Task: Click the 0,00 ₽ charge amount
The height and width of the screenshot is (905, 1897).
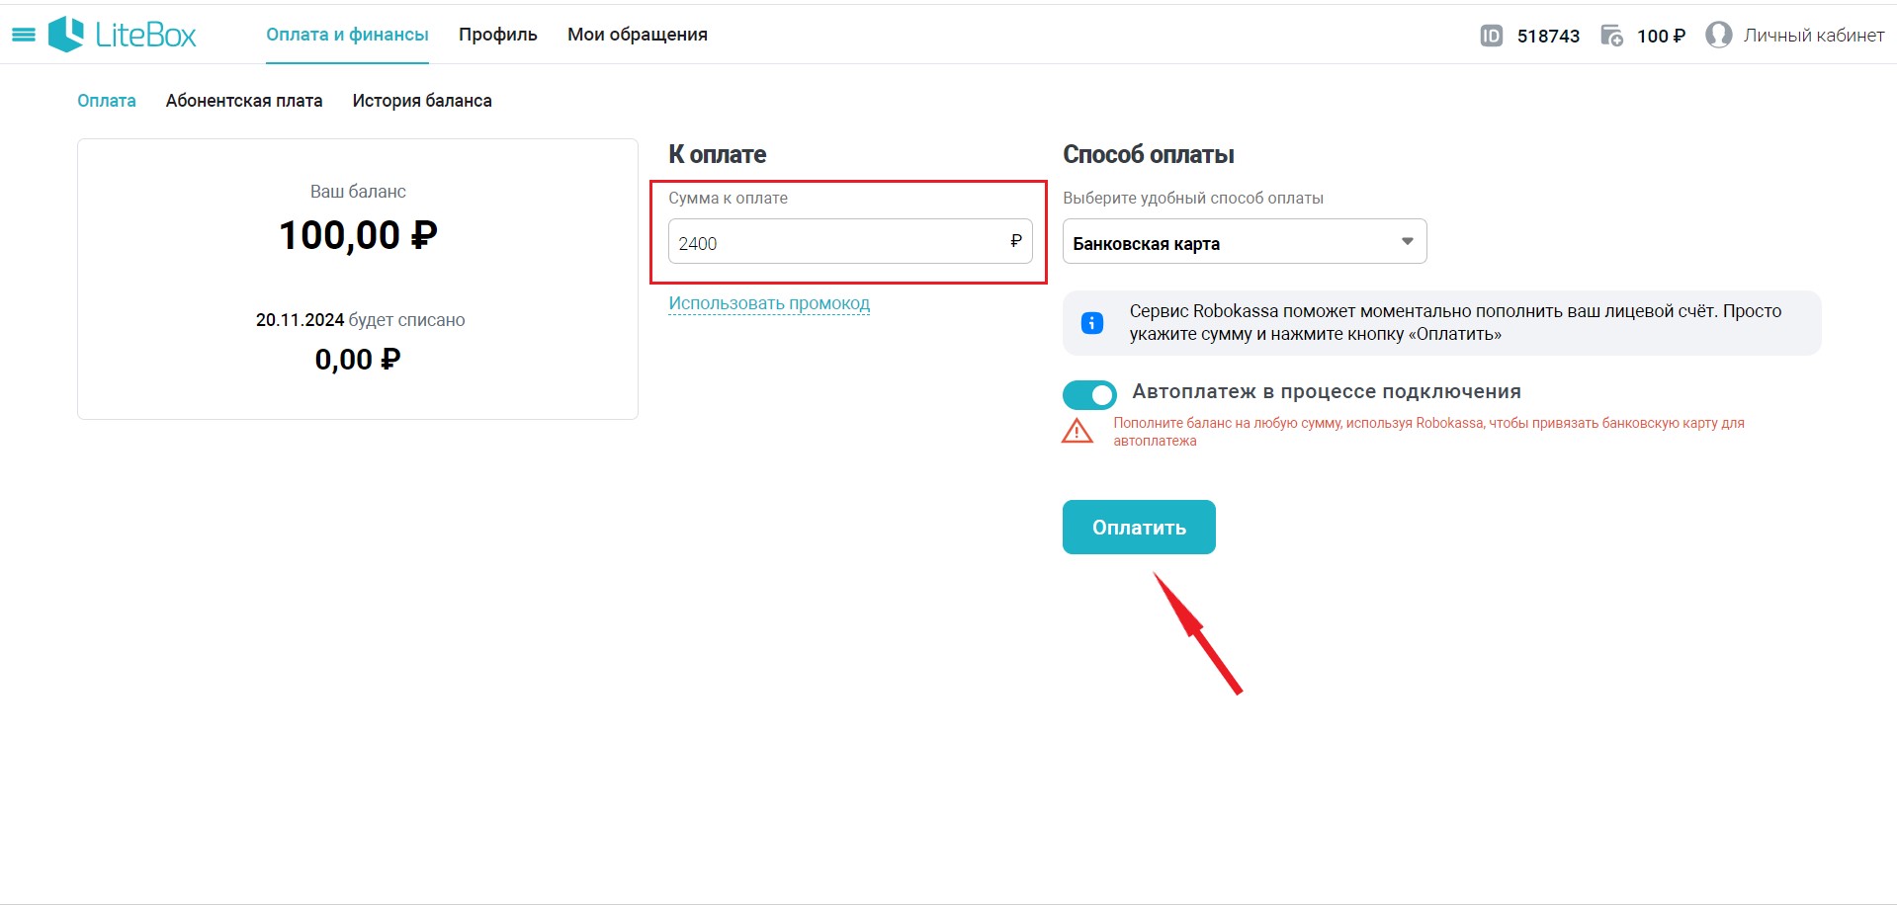Action: 358,359
